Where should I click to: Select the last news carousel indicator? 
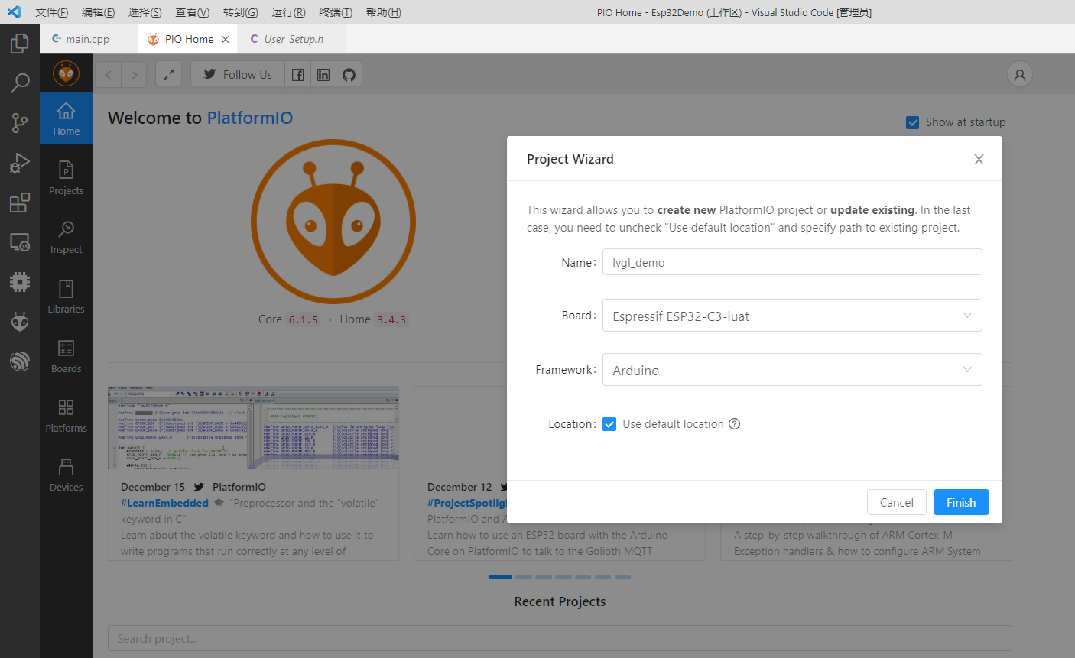622,577
